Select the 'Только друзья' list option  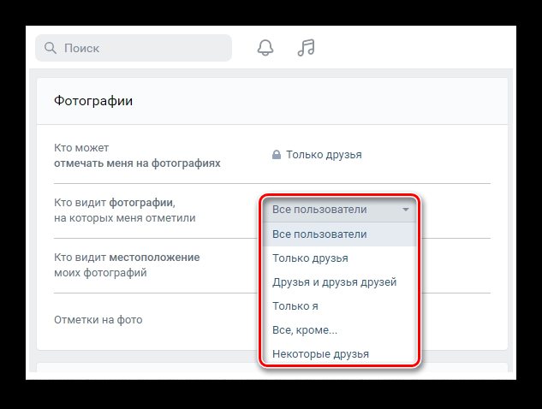339,258
